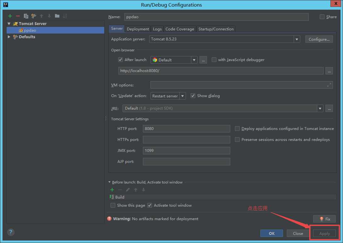The width and height of the screenshot is (343, 243).
Task: Click the Copy Configuration icon
Action: pyautogui.click(x=26, y=16)
